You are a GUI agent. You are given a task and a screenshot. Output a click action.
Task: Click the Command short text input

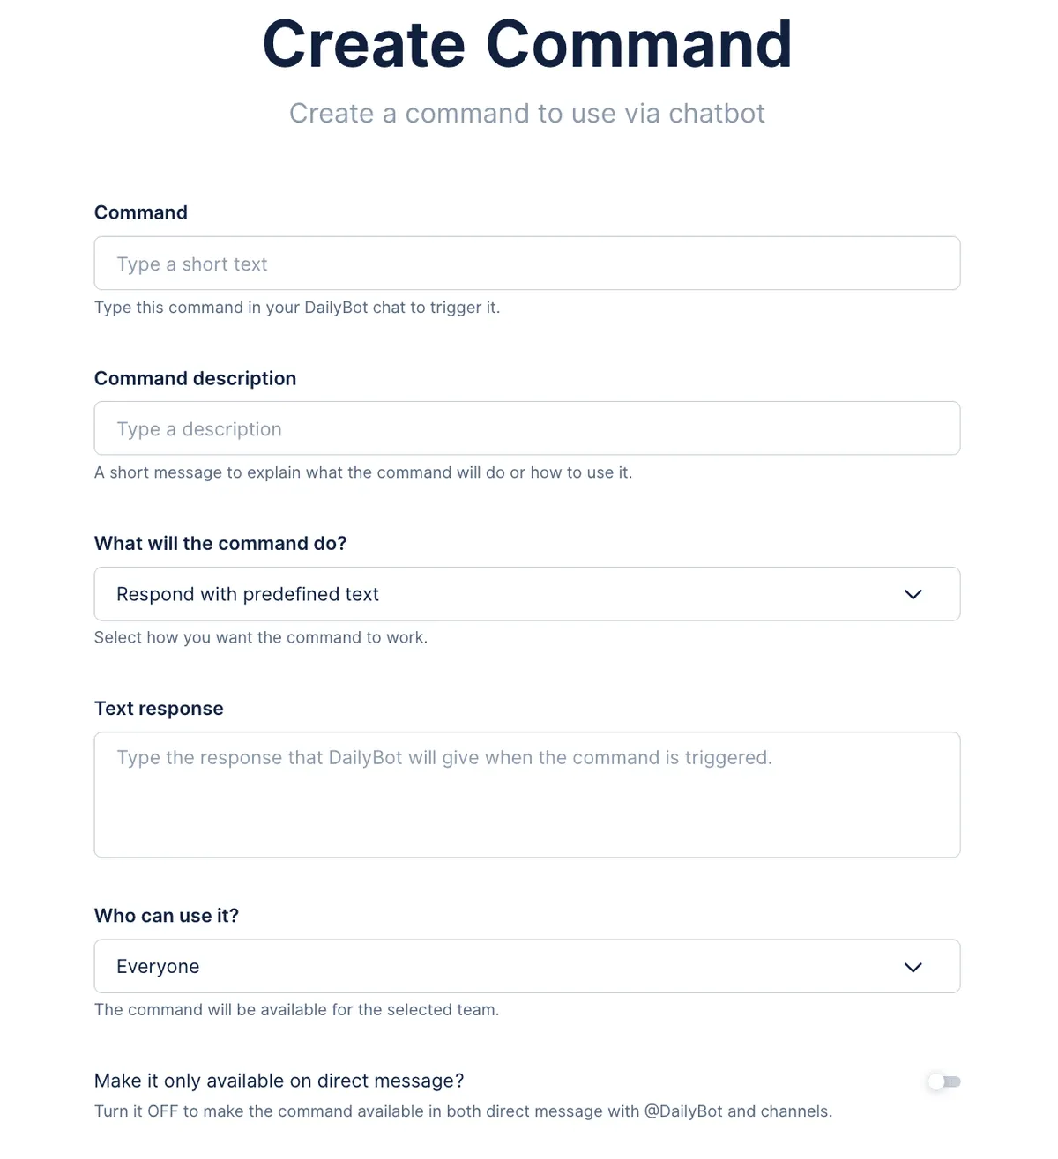tap(526, 264)
